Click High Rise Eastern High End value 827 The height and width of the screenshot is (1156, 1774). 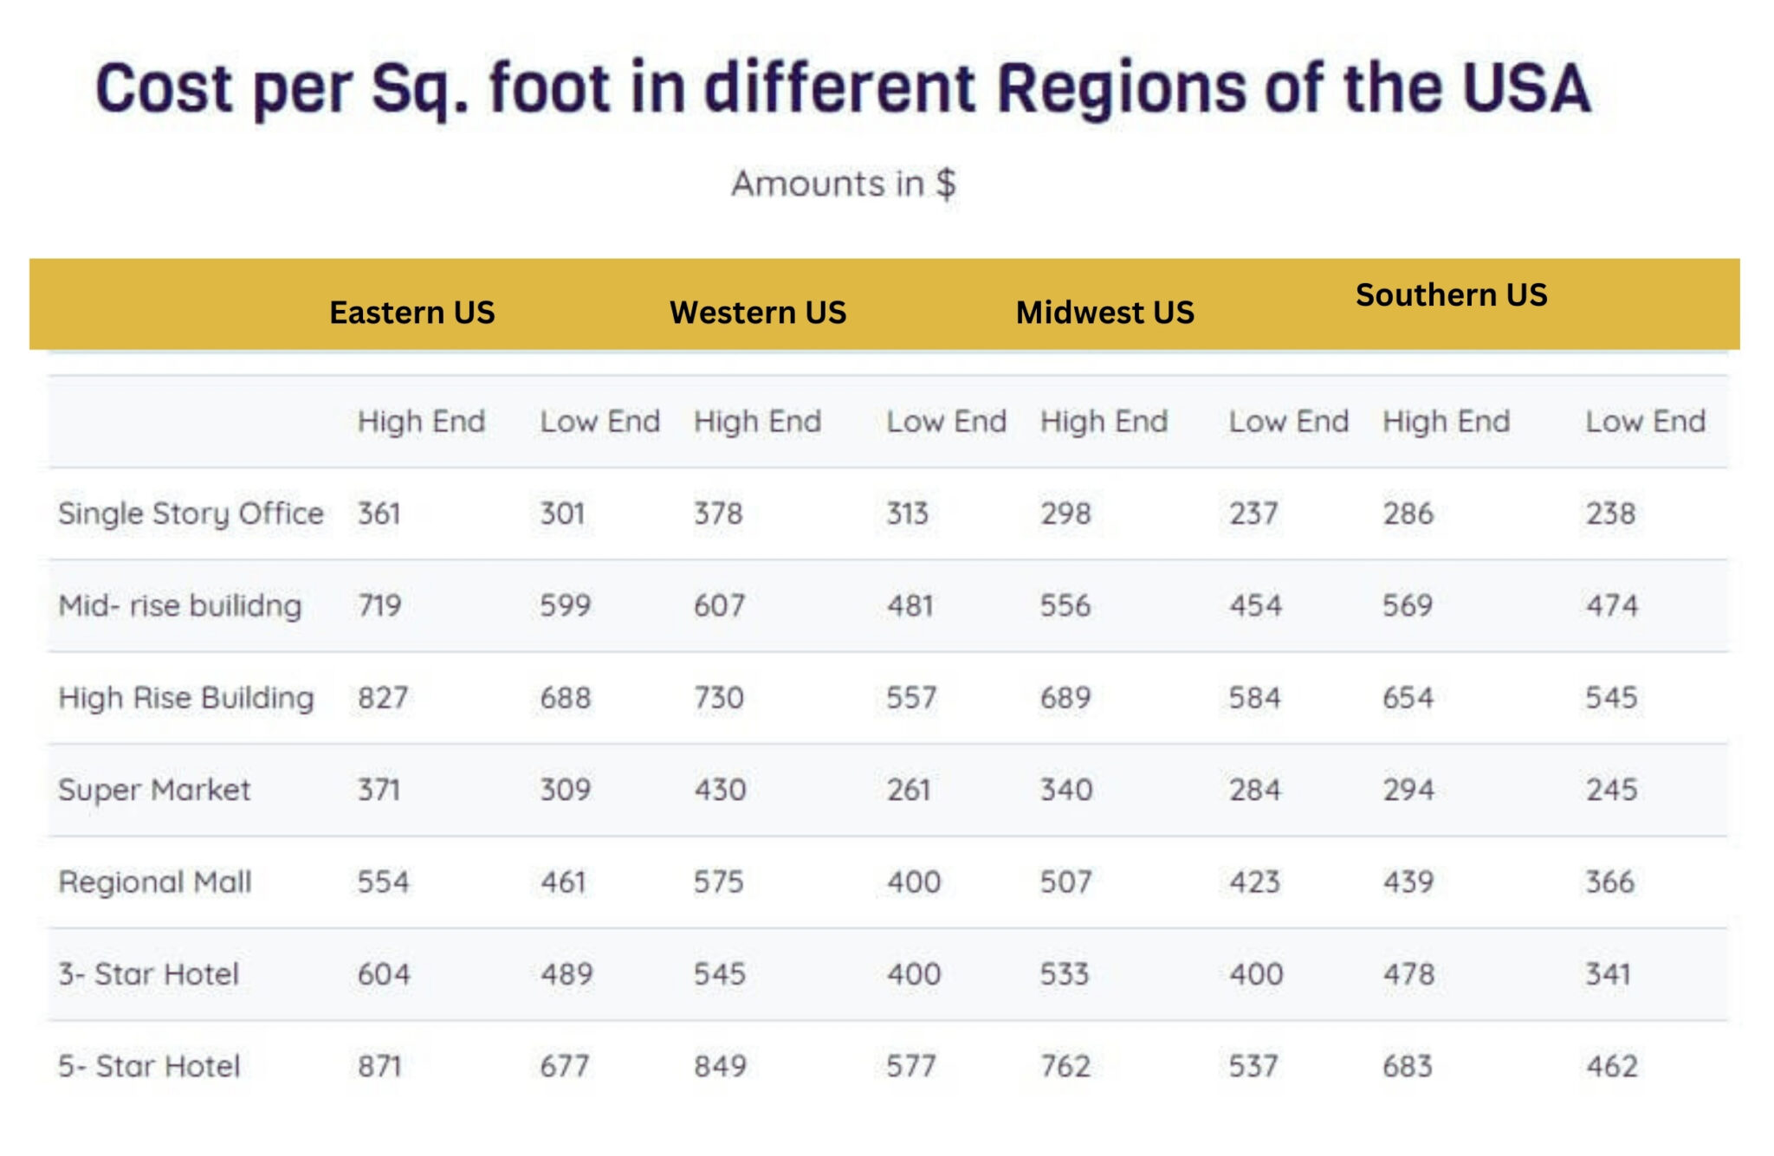coord(382,698)
